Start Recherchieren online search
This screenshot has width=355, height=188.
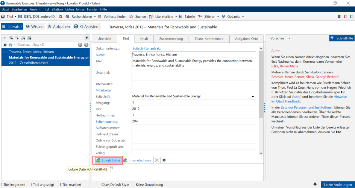pos(79,16)
